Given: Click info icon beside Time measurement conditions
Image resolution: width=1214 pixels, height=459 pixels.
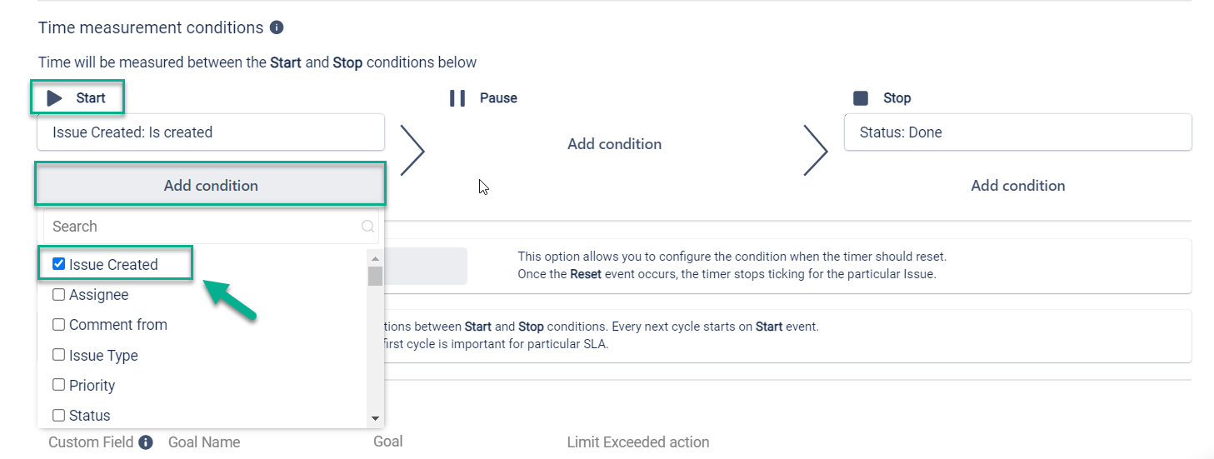Looking at the screenshot, I should [x=277, y=27].
